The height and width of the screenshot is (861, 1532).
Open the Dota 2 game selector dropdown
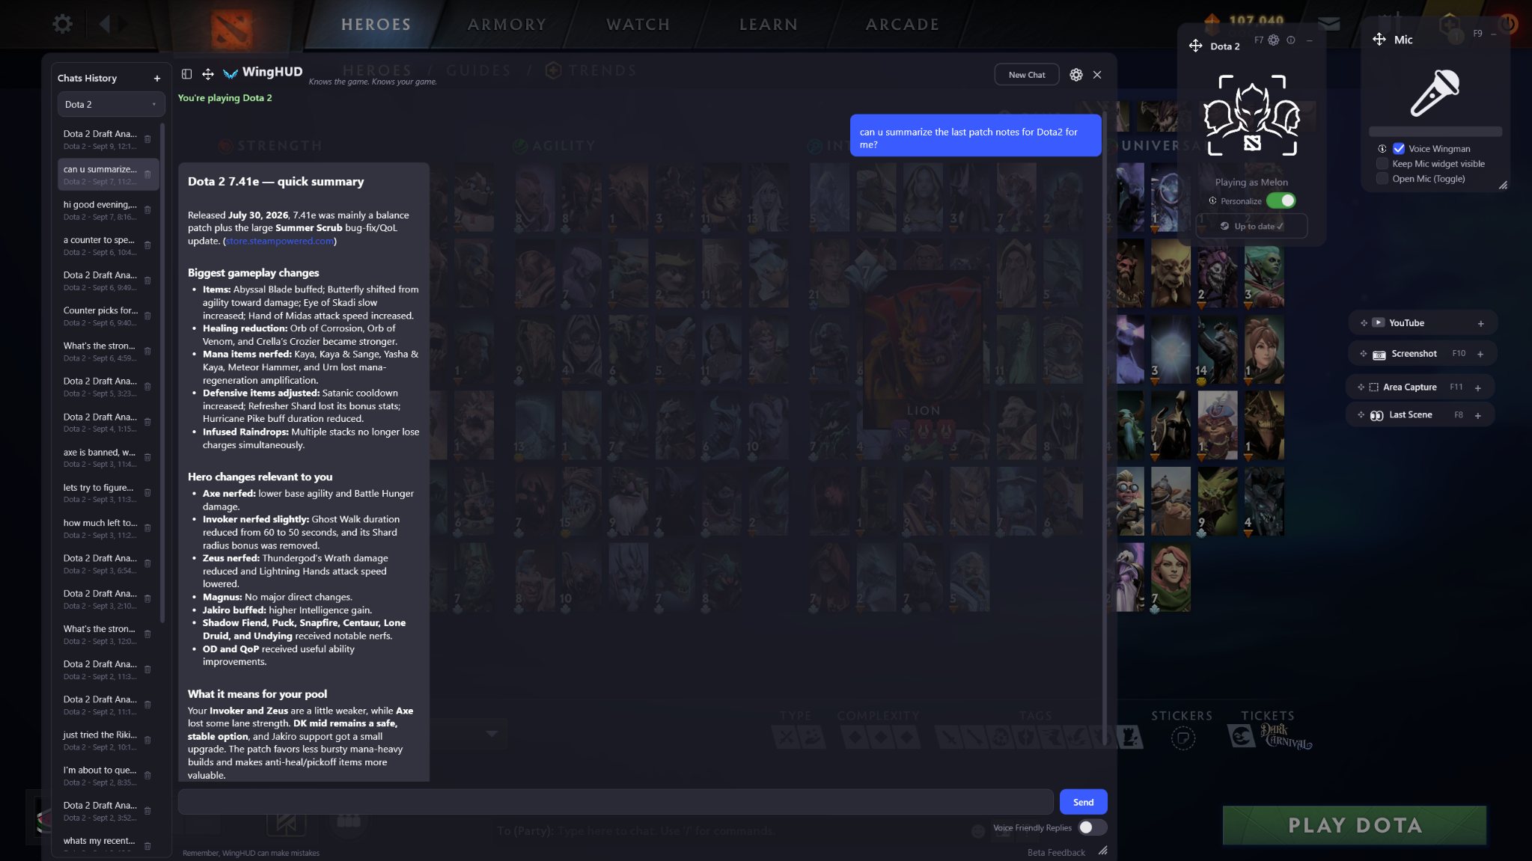click(x=111, y=104)
